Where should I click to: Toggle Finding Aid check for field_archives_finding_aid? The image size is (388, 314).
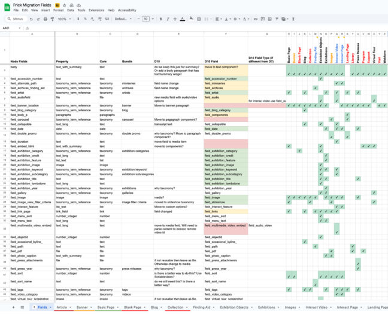pos(315,88)
